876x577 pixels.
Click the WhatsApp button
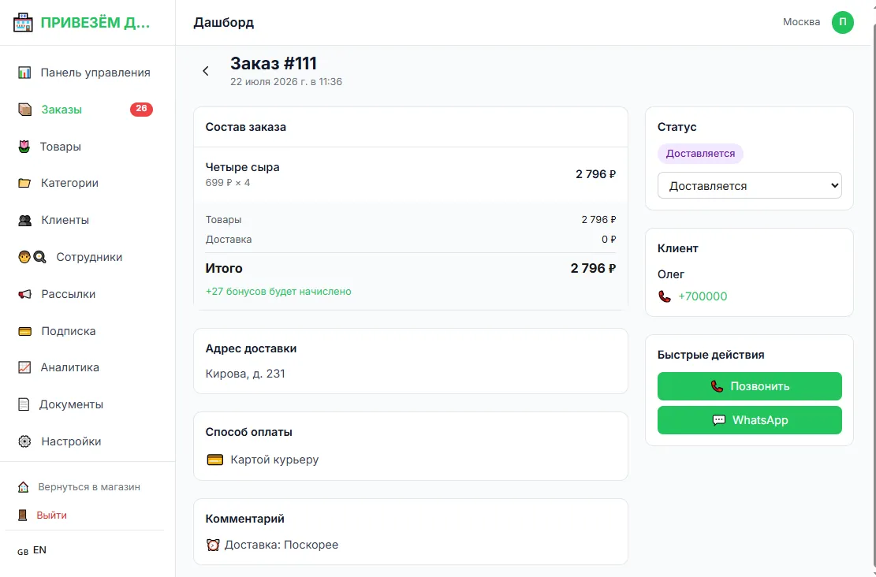point(749,420)
